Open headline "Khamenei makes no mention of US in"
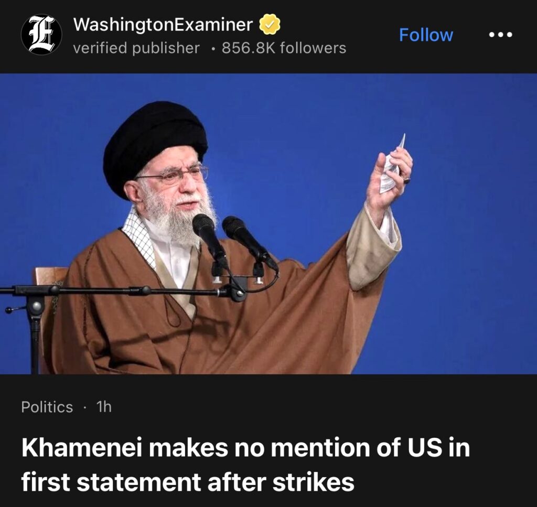Image resolution: width=537 pixels, height=507 pixels. (x=245, y=448)
